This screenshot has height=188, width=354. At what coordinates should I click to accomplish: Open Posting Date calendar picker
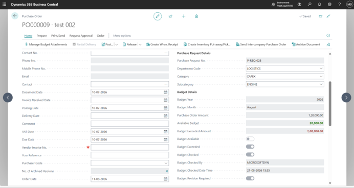point(165,108)
